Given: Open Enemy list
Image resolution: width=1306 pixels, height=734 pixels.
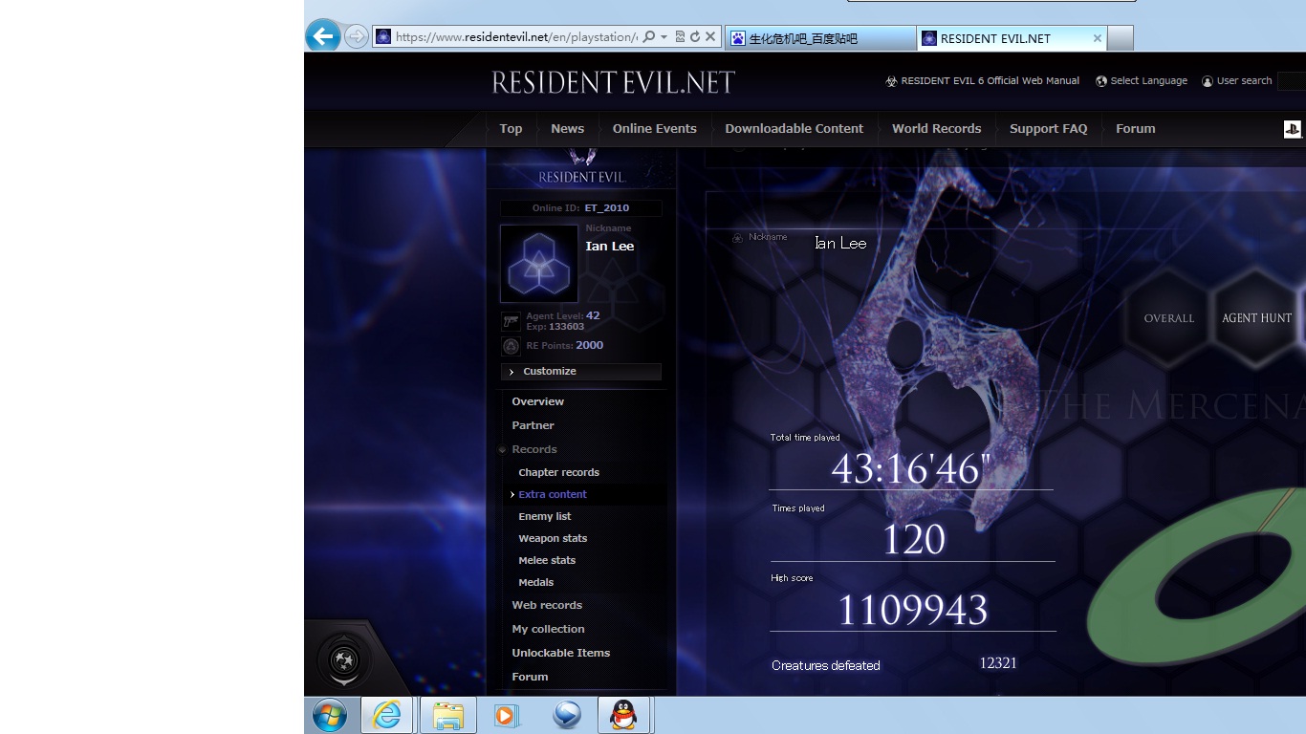Looking at the screenshot, I should click(545, 517).
